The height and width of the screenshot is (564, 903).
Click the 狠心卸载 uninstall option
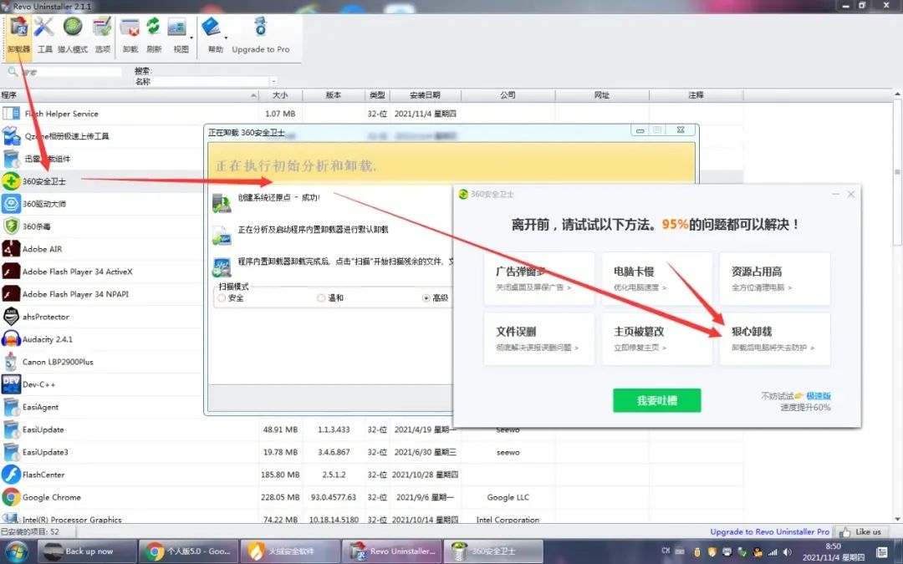[x=774, y=339]
